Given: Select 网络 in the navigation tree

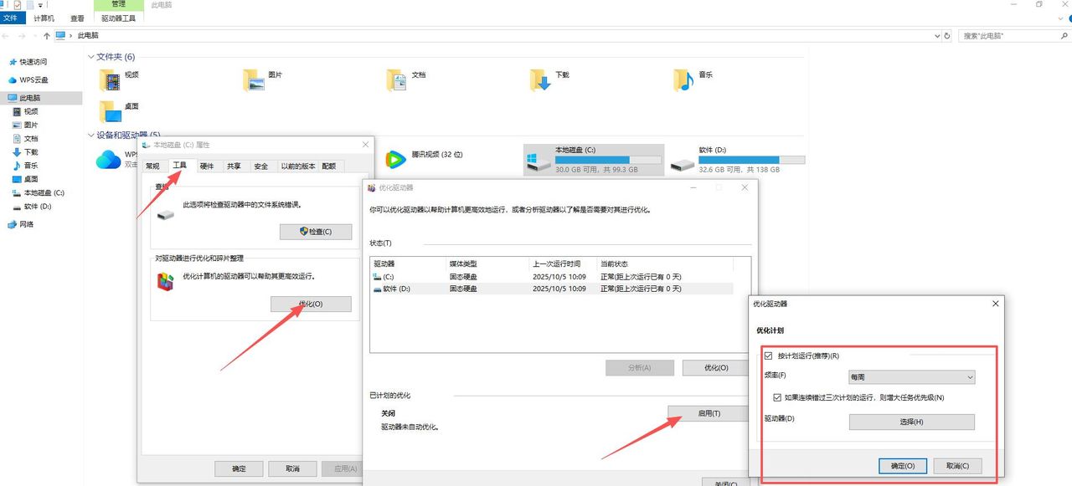Looking at the screenshot, I should (27, 224).
